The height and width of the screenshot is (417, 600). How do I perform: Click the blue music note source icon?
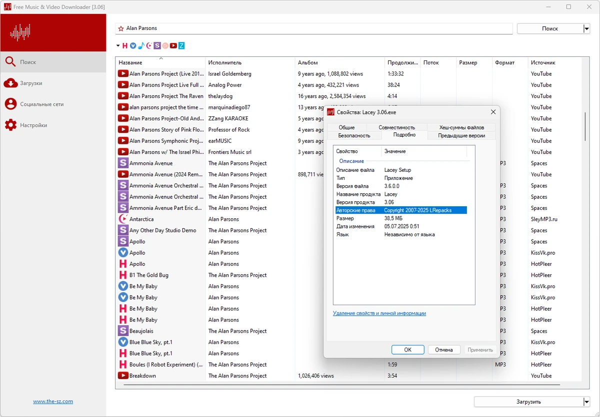click(141, 45)
